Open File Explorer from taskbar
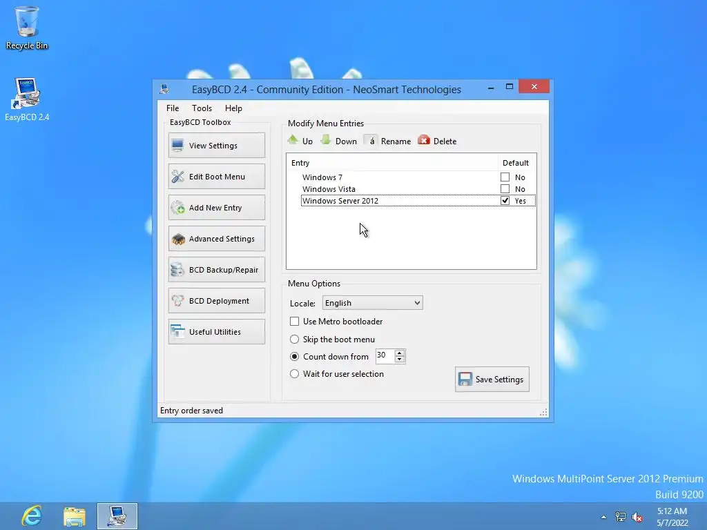This screenshot has width=707, height=530. pyautogui.click(x=75, y=516)
